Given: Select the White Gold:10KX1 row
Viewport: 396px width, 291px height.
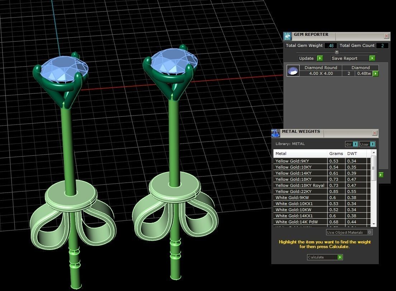Looking at the screenshot, I should click(x=322, y=204).
